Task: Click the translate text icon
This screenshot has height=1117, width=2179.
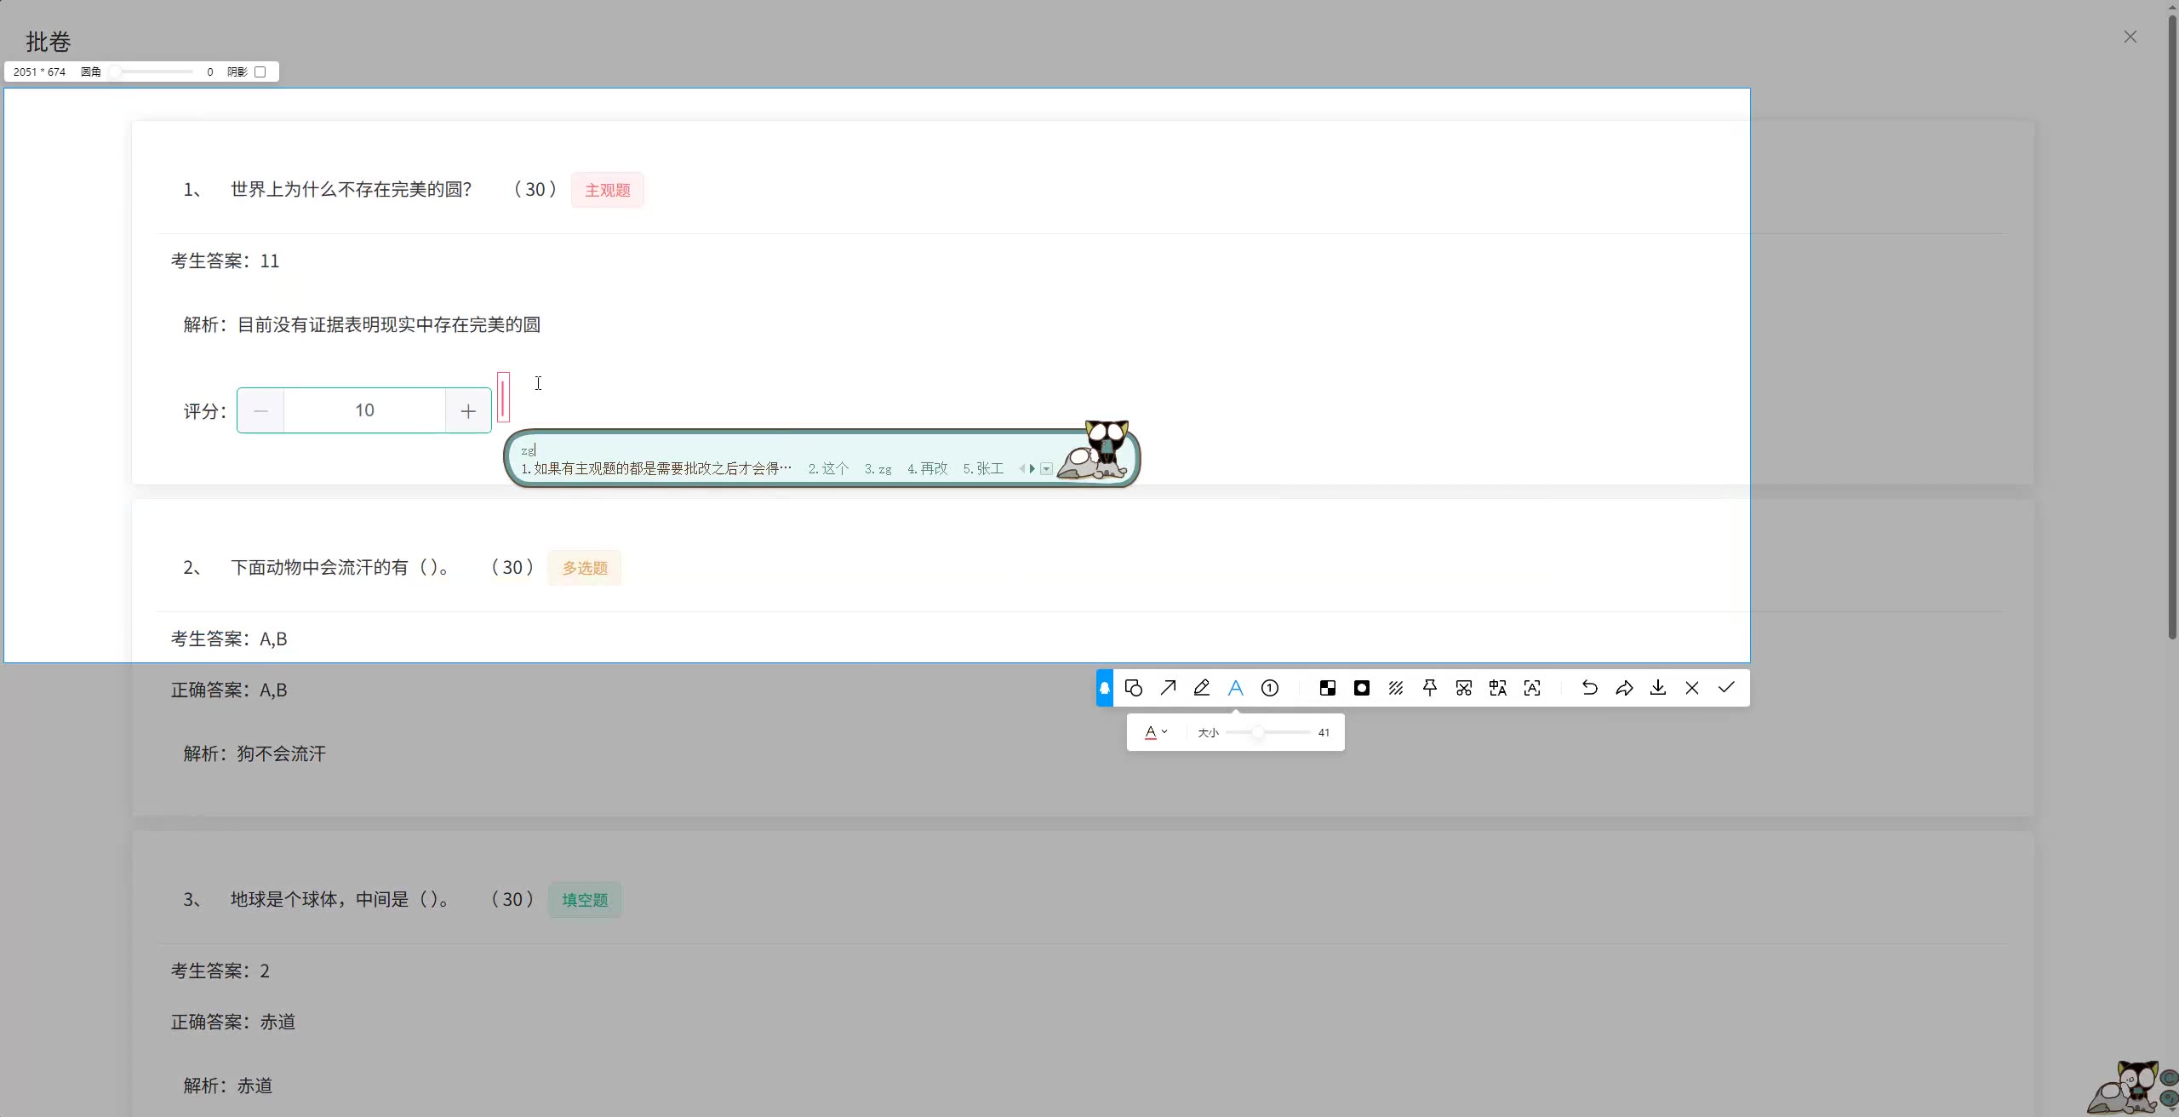Action: tap(1498, 688)
